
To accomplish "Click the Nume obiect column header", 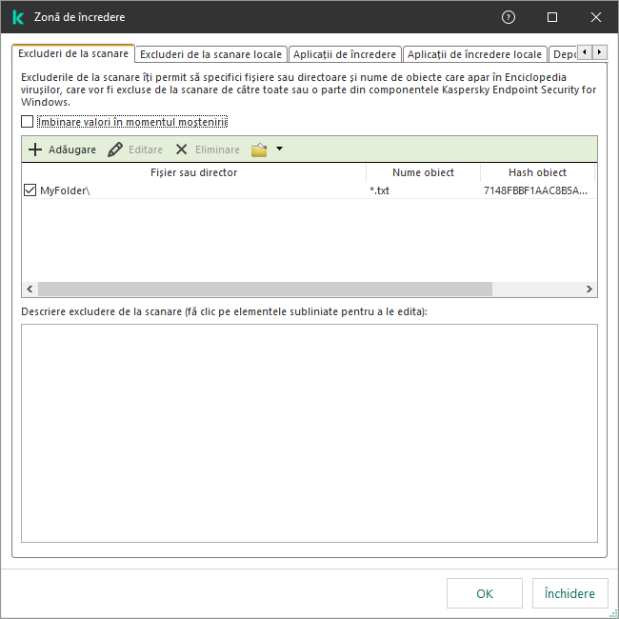I will (423, 172).
